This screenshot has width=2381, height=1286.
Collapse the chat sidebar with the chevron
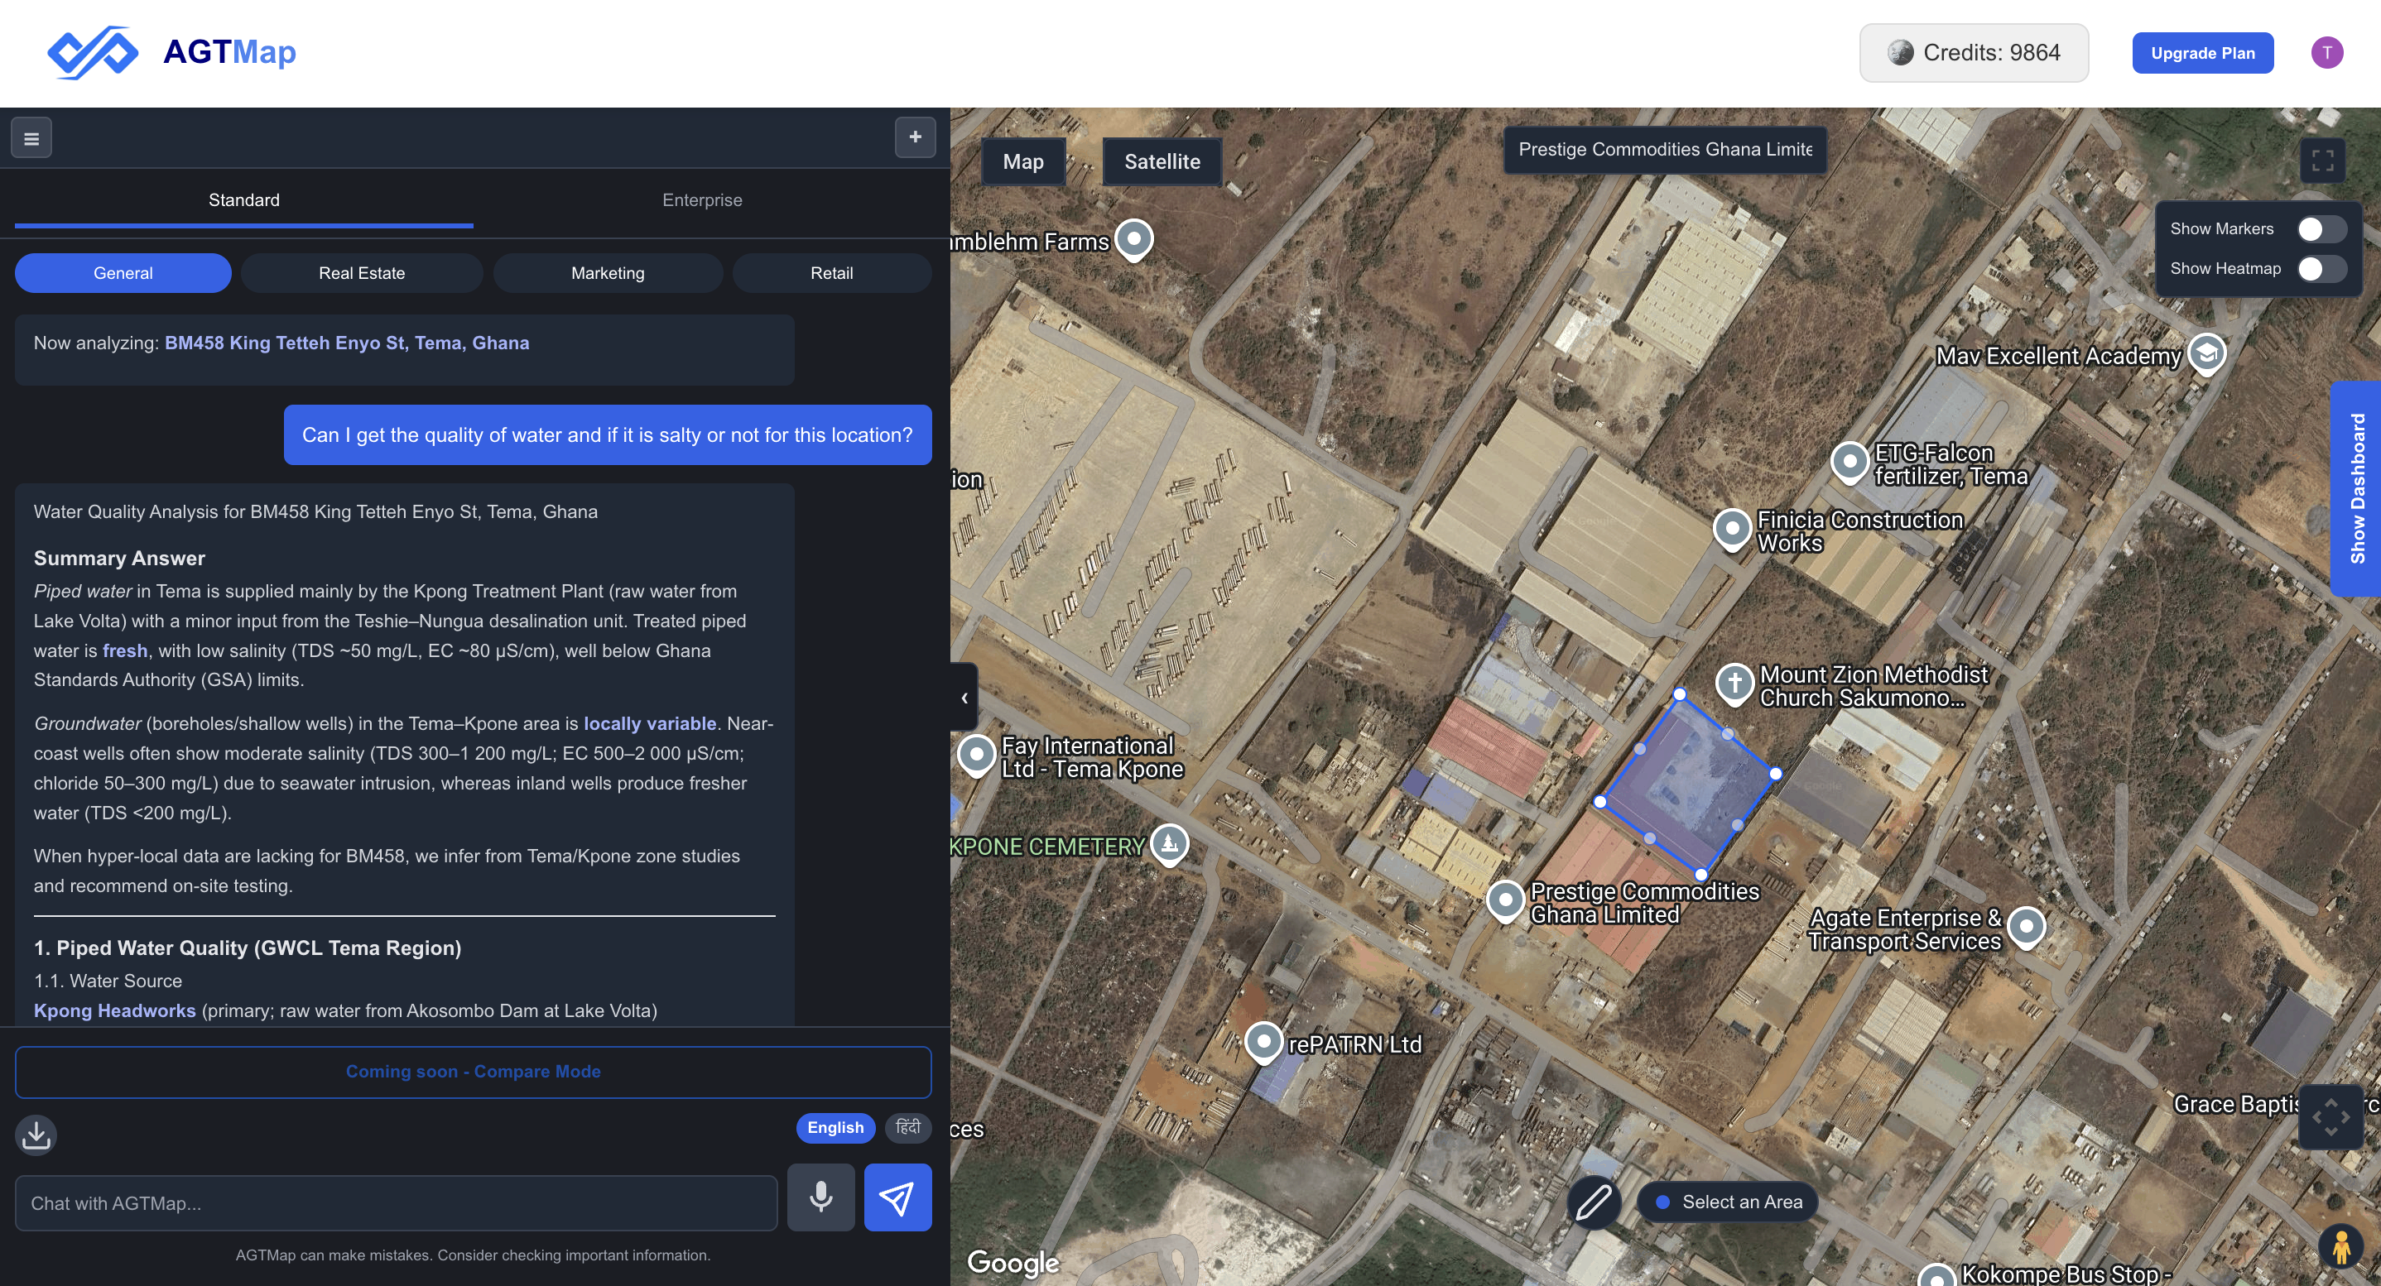(964, 697)
